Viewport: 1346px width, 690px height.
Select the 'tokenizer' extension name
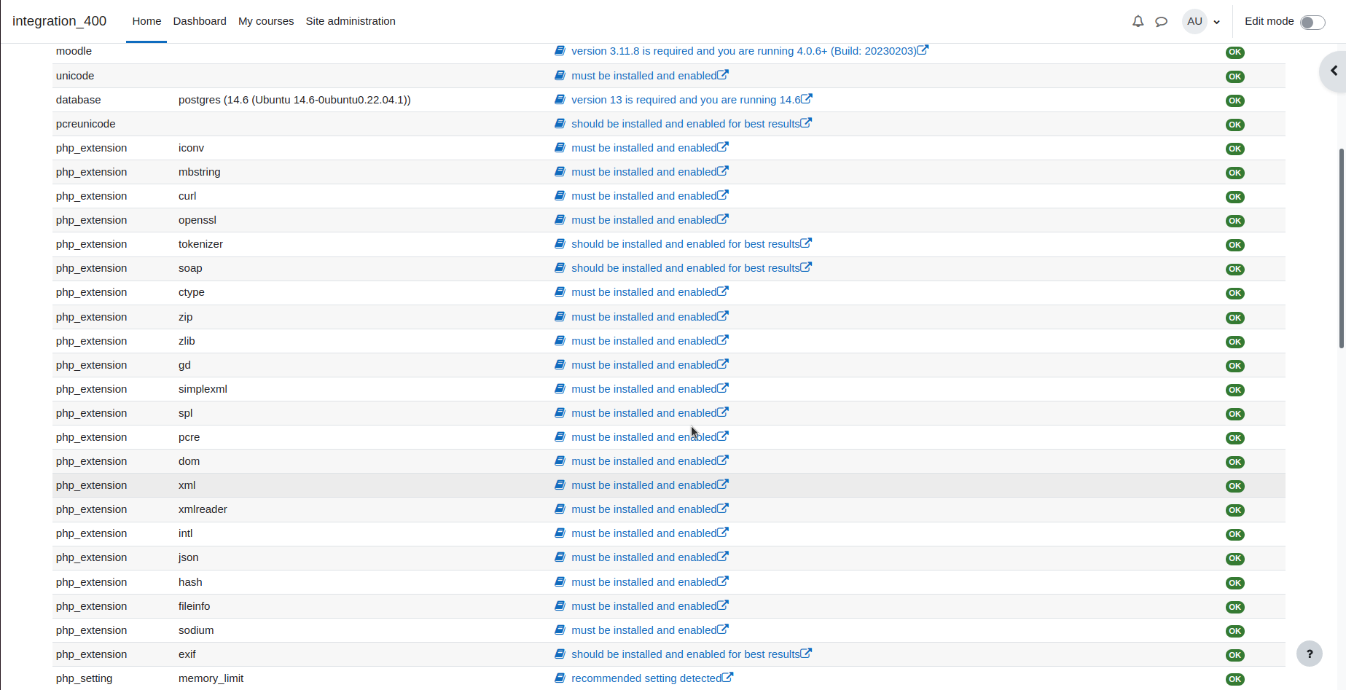[x=200, y=244]
